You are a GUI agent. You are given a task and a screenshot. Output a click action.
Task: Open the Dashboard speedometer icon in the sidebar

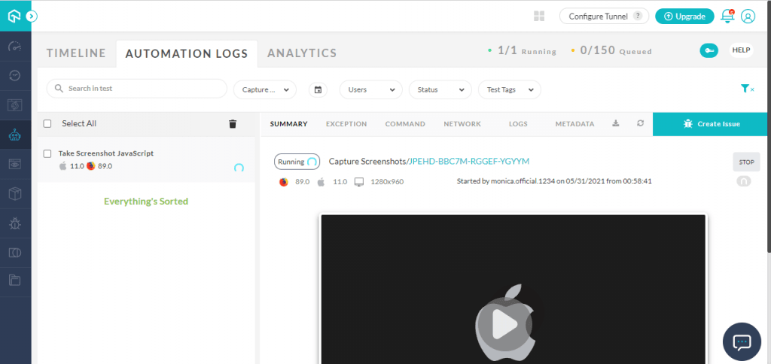[x=15, y=46]
